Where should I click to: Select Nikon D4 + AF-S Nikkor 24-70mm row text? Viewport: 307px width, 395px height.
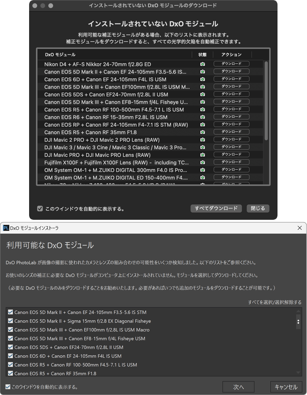(x=98, y=64)
